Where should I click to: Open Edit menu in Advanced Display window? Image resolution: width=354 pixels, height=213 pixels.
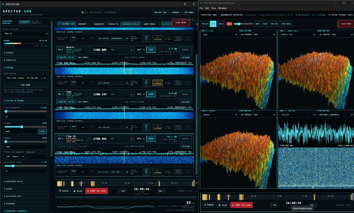click(x=207, y=8)
